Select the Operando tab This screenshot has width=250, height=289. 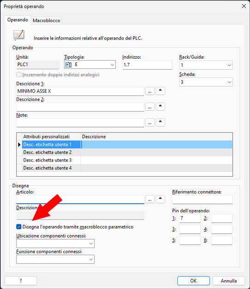click(18, 20)
